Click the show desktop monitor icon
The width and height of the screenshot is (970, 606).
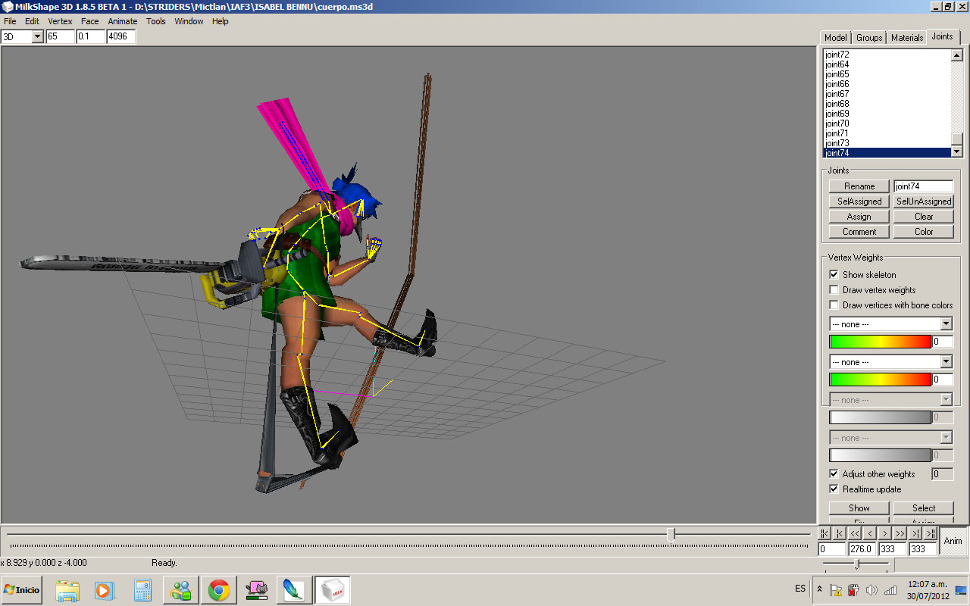tap(961, 590)
